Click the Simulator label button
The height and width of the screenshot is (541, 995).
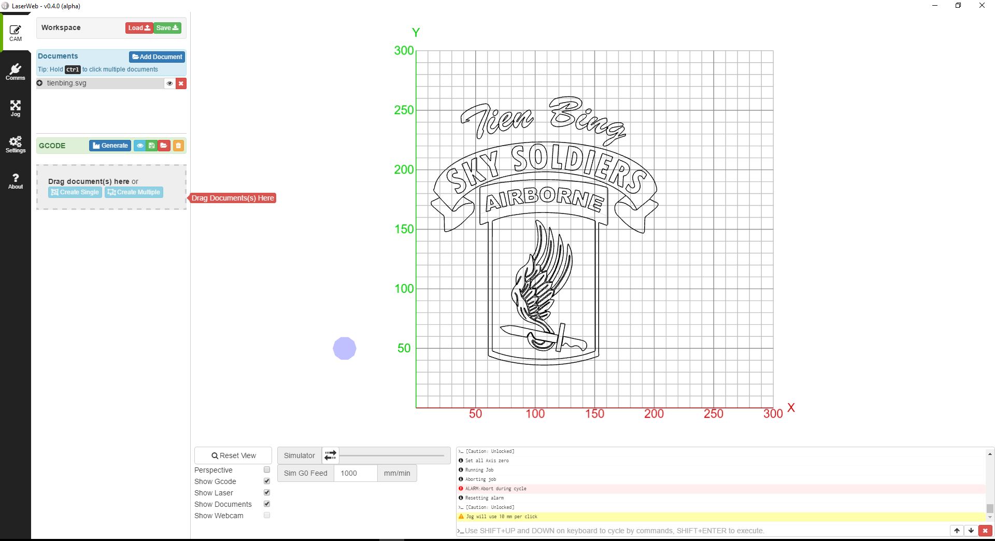click(300, 455)
